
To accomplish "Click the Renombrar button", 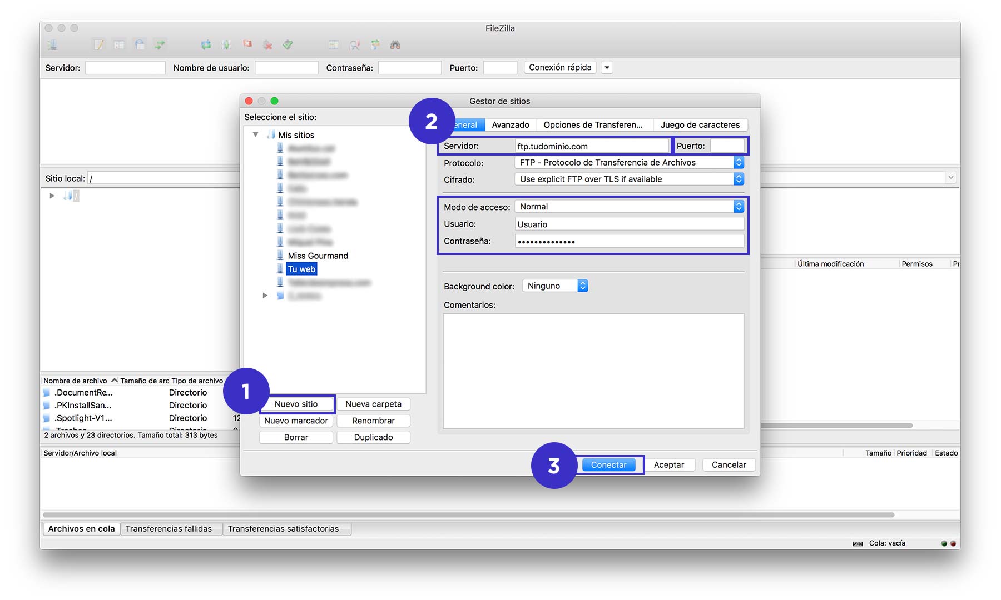I will (x=374, y=421).
